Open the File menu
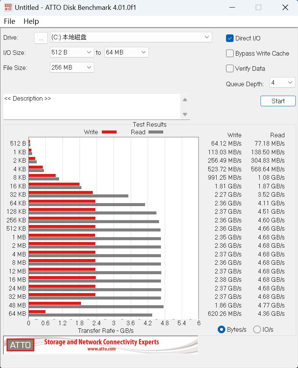This screenshot has height=368, width=298. click(9, 21)
